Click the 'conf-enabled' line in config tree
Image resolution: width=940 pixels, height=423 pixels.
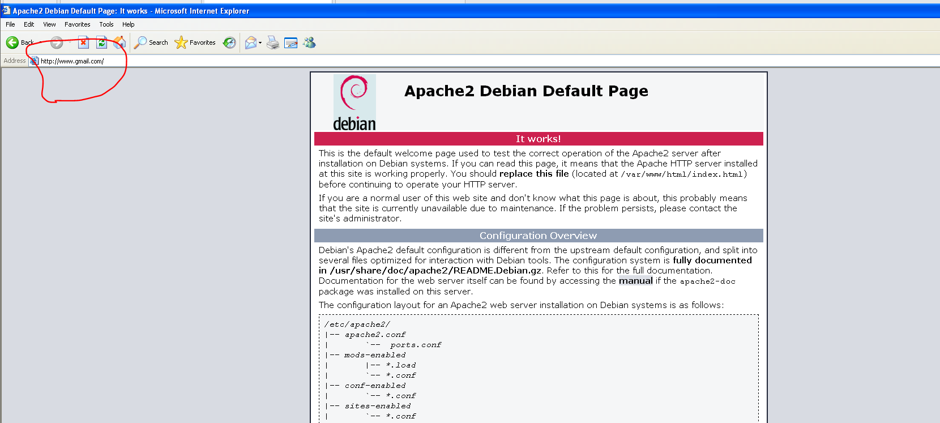pos(375,386)
